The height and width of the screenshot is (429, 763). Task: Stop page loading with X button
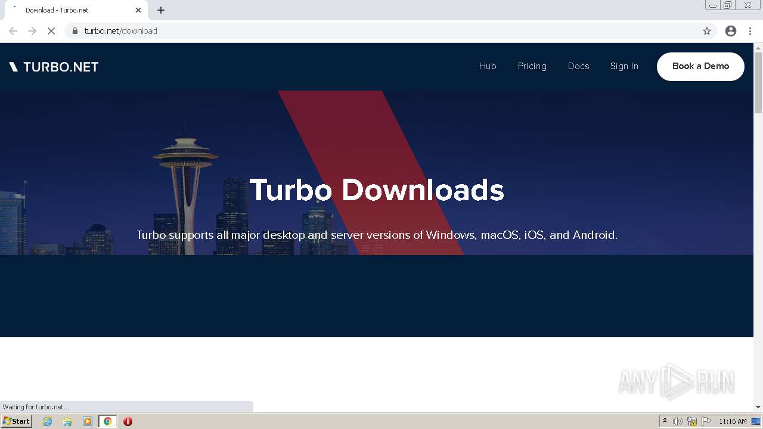pos(51,31)
